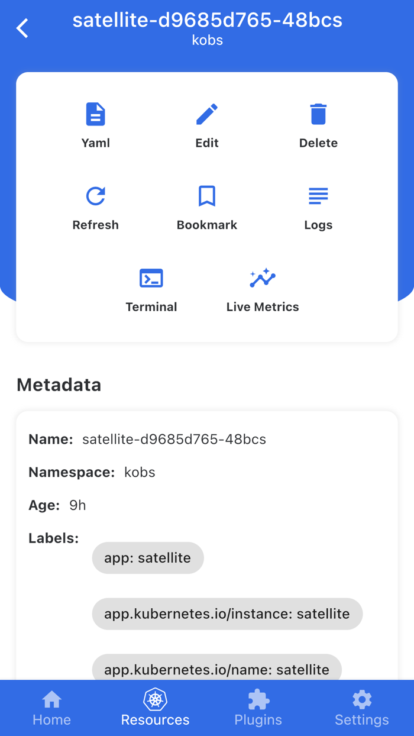Refresh the pod details
414x736 pixels.
point(95,205)
